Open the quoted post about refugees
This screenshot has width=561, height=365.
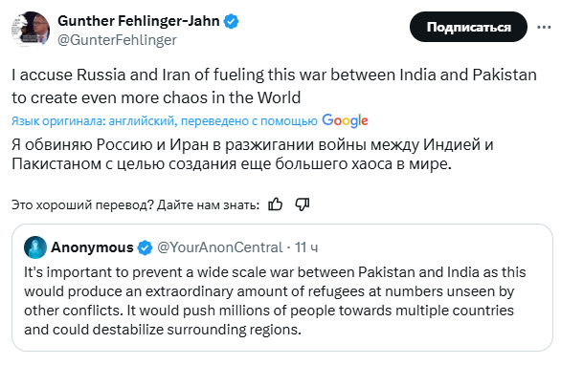point(282,288)
